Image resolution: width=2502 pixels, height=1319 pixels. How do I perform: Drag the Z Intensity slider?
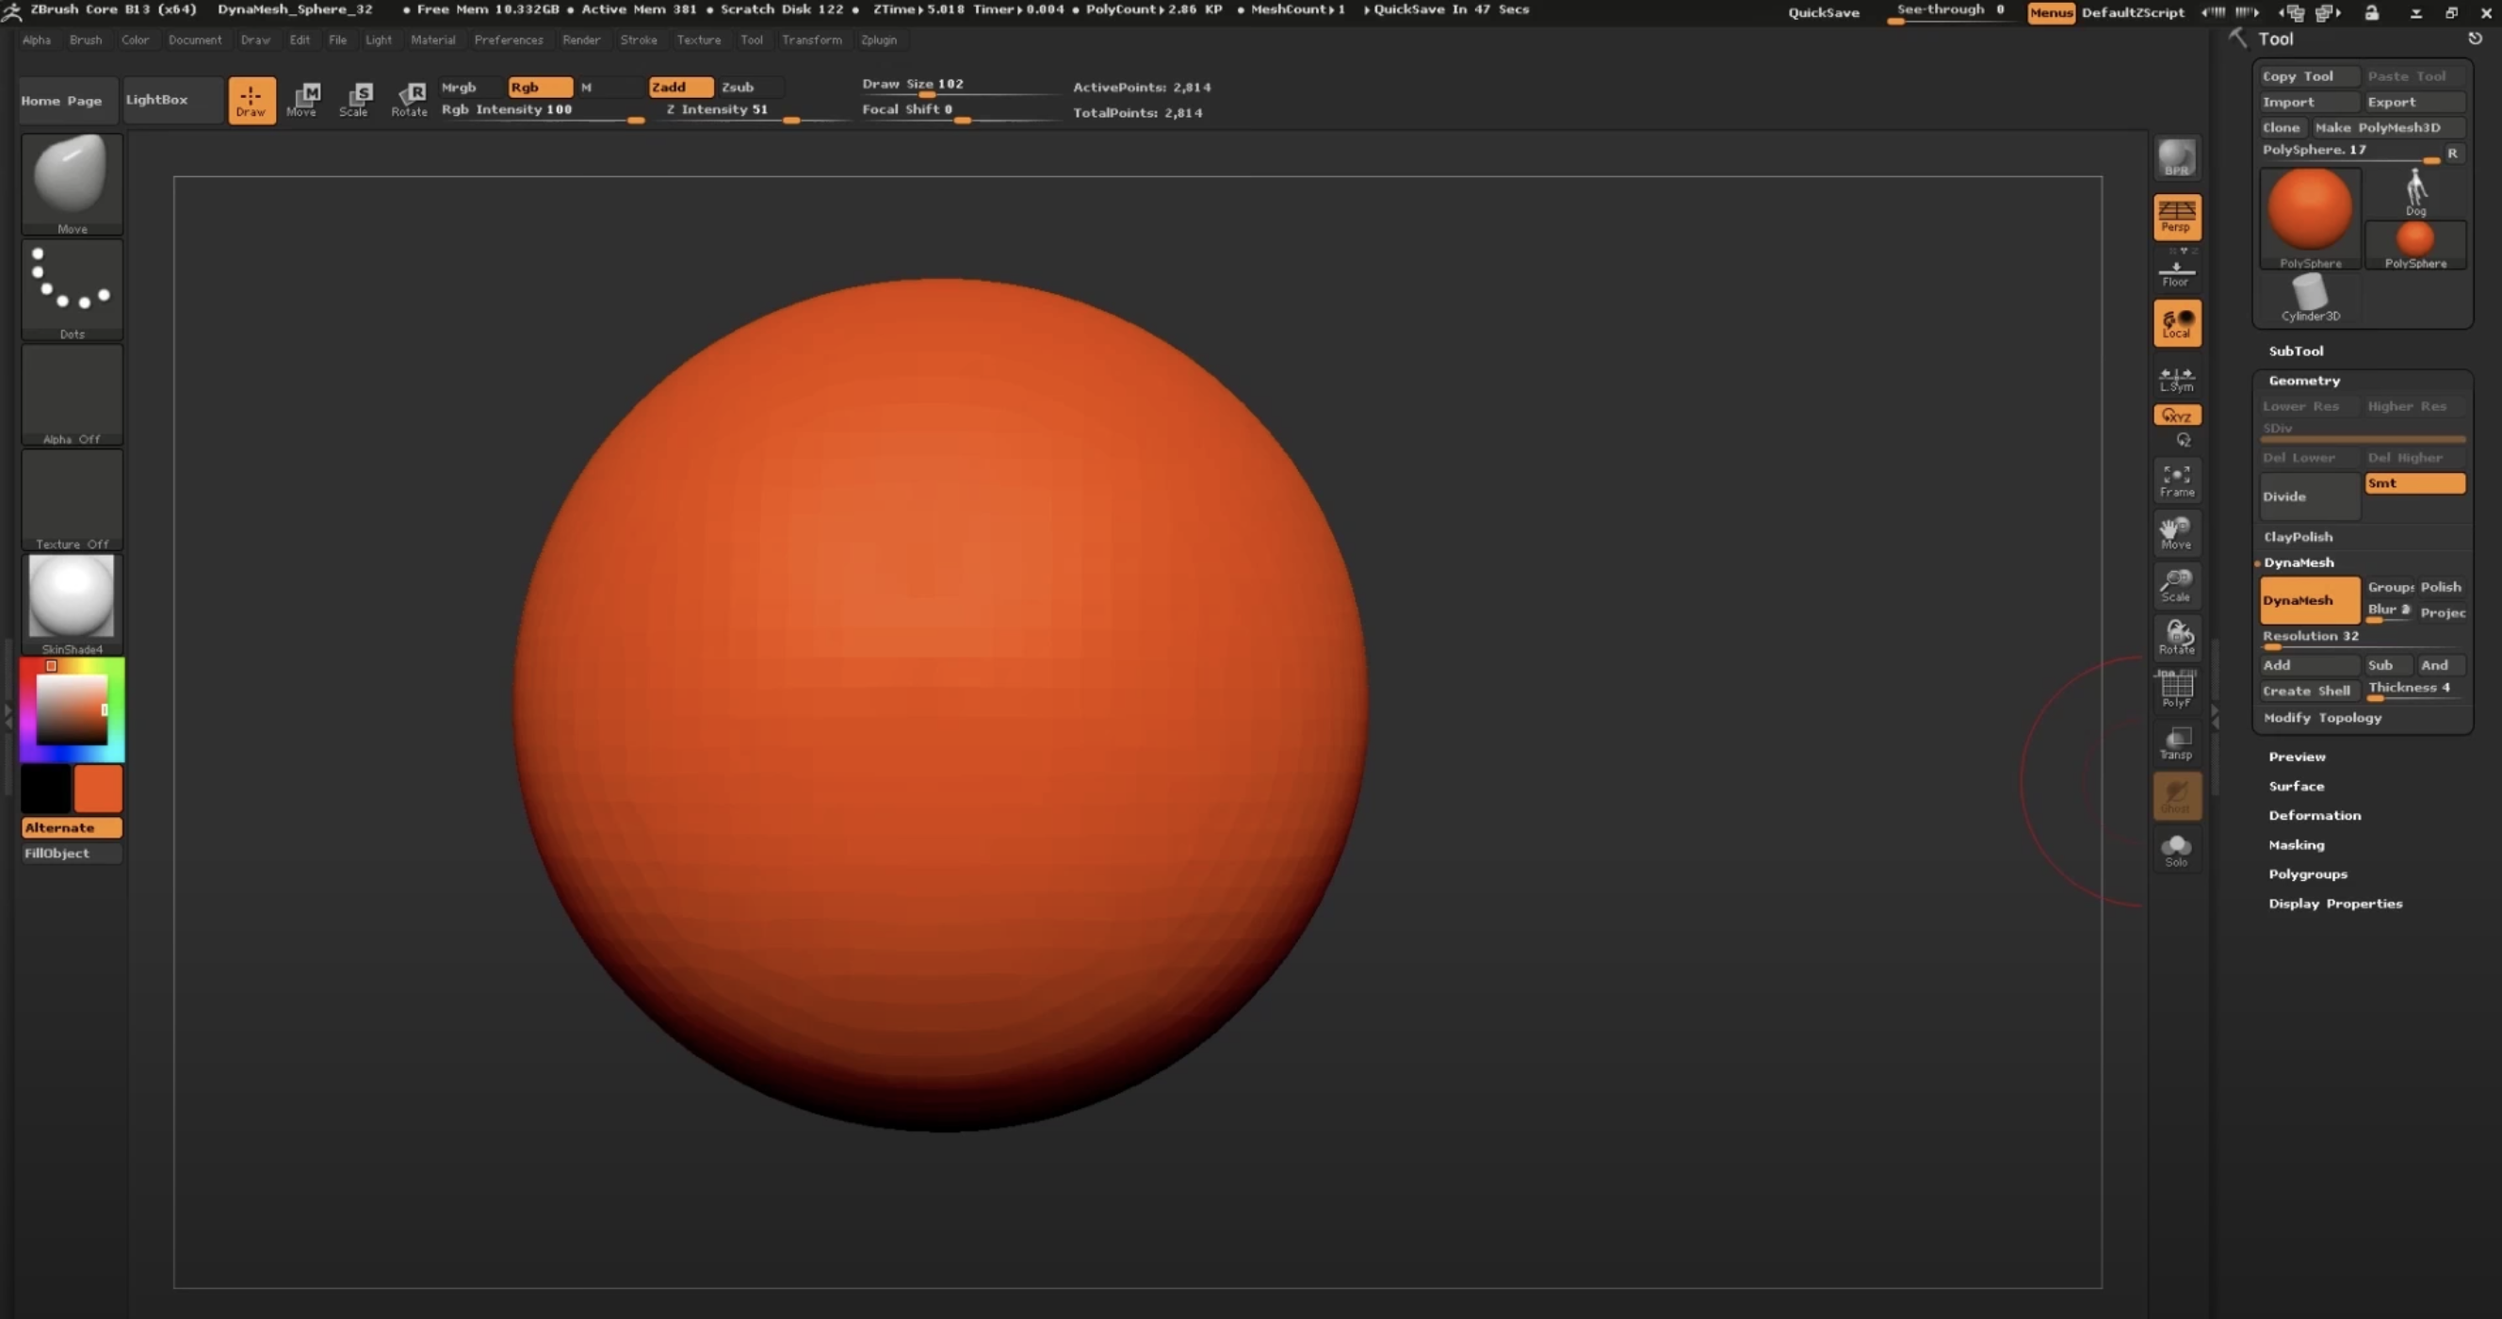coord(791,121)
